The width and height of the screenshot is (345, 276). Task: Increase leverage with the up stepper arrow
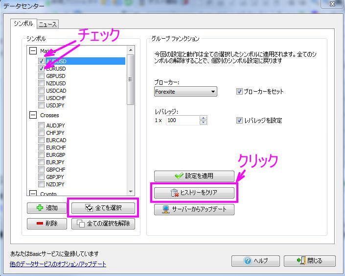click(204, 118)
